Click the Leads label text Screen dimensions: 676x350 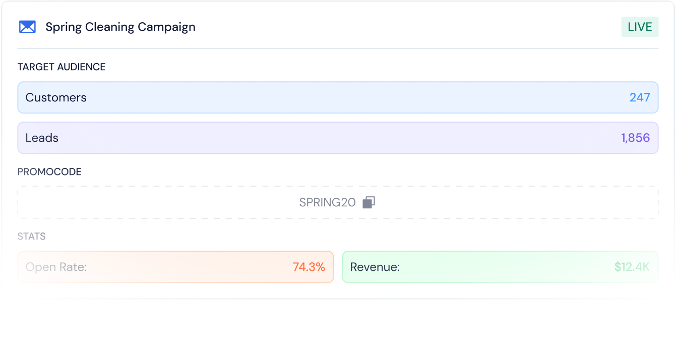(x=42, y=138)
